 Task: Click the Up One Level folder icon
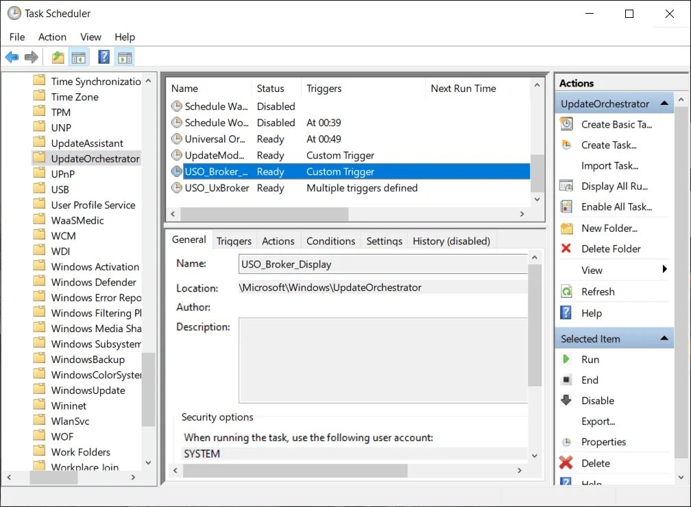(58, 58)
